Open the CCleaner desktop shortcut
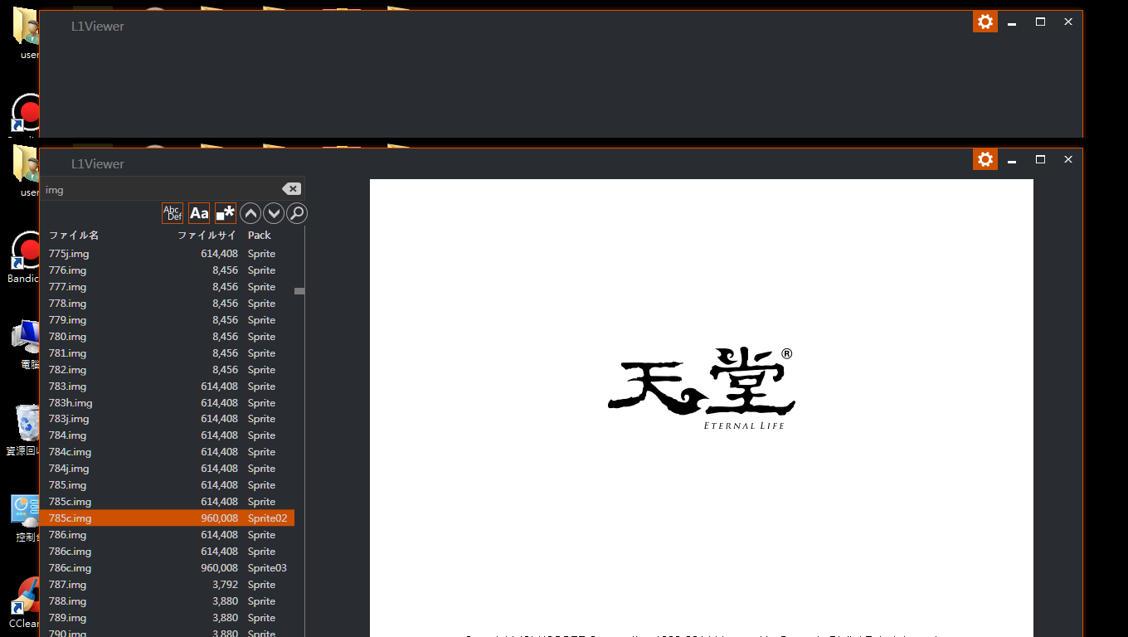1128x637 pixels. click(25, 602)
